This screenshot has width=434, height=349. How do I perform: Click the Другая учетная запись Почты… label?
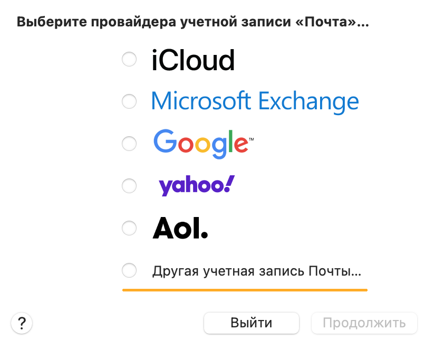257,271
